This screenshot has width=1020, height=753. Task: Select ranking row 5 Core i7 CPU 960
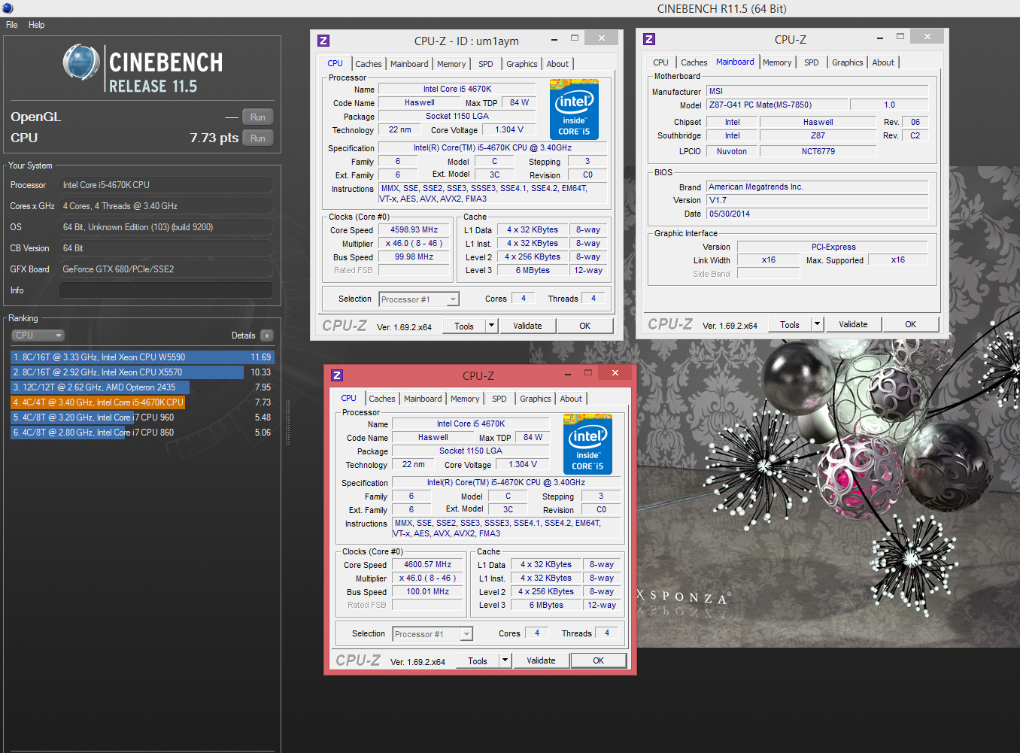(x=142, y=417)
